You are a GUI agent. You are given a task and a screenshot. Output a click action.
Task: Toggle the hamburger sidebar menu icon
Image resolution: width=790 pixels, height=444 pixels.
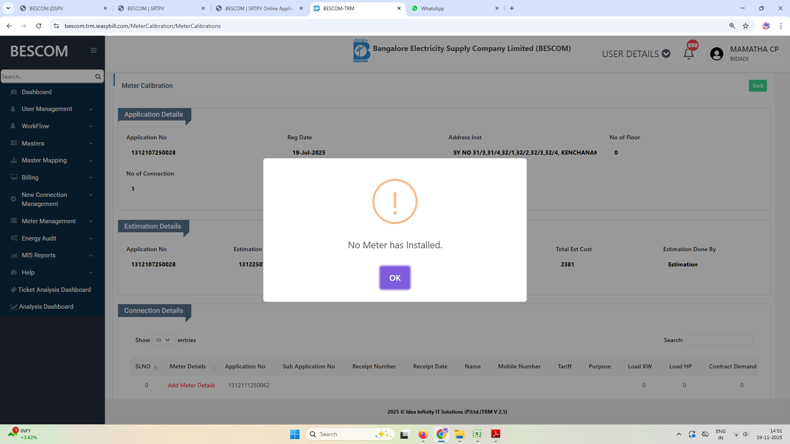93,50
